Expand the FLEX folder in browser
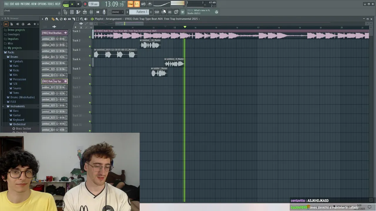 13,102
